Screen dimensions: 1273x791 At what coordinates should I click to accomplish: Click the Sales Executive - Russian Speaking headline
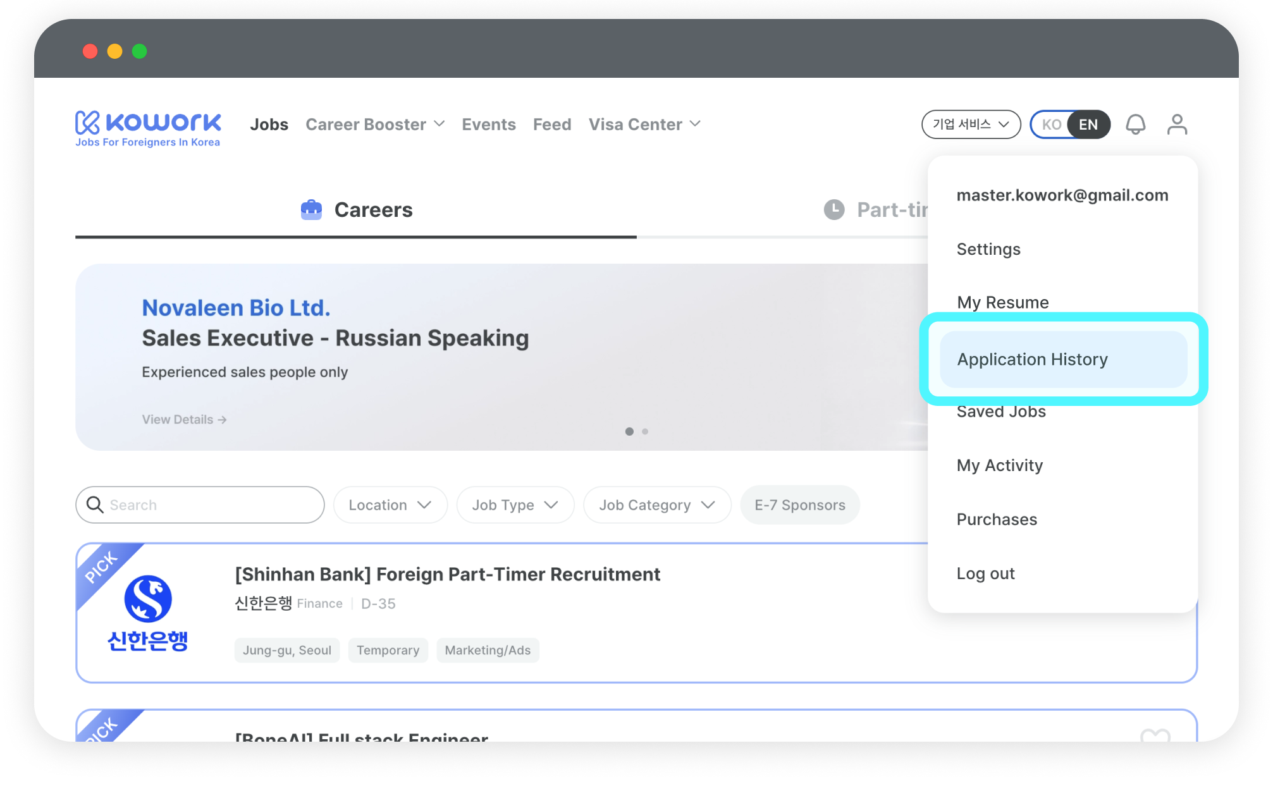tap(335, 338)
